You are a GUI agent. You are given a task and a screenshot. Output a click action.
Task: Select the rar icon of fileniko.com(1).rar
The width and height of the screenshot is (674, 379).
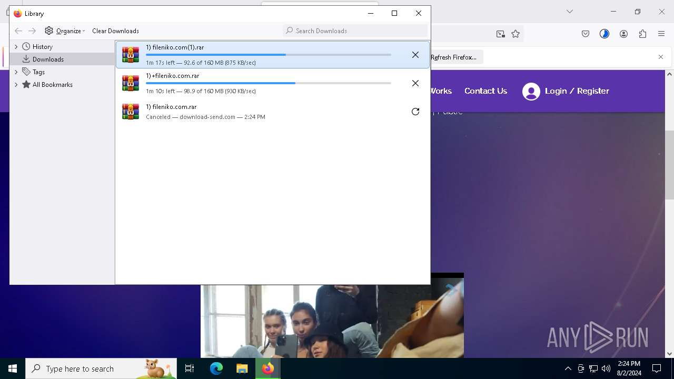pyautogui.click(x=131, y=55)
